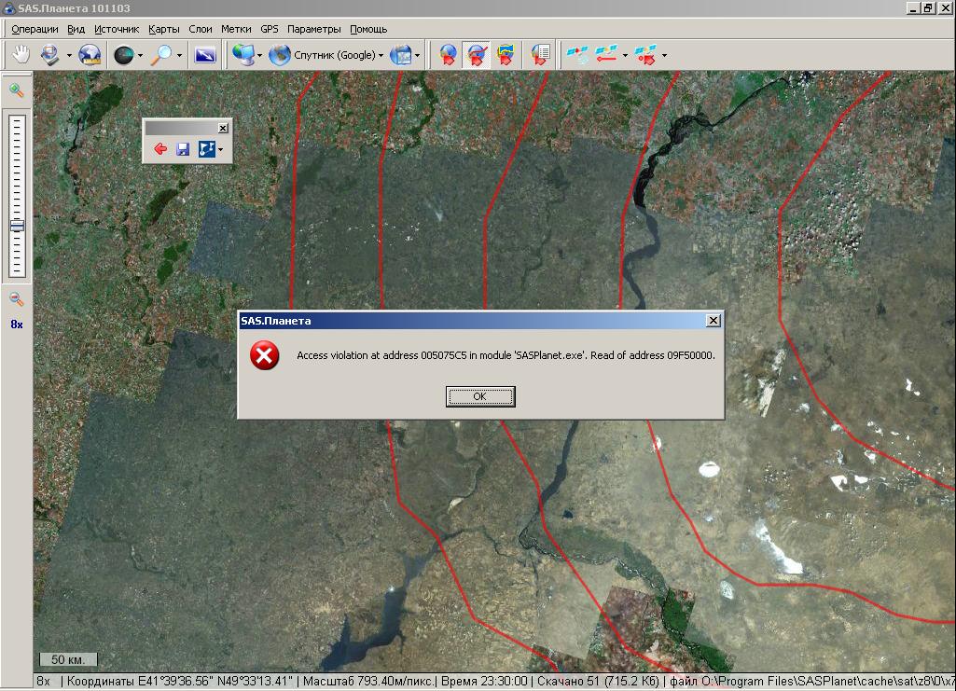Viewport: 956px width, 691px height.
Task: Expand the dropdown beside the path flag icon
Action: click(x=221, y=150)
